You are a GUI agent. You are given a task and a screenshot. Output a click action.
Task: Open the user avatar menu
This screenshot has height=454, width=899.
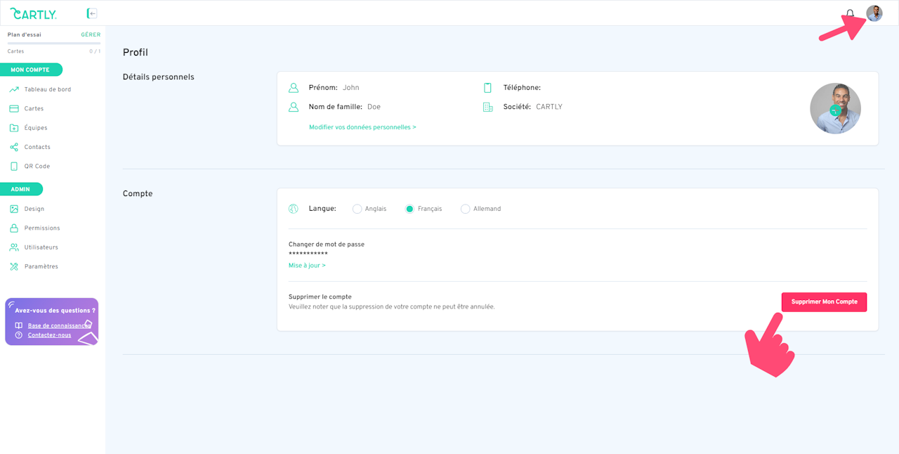click(874, 13)
